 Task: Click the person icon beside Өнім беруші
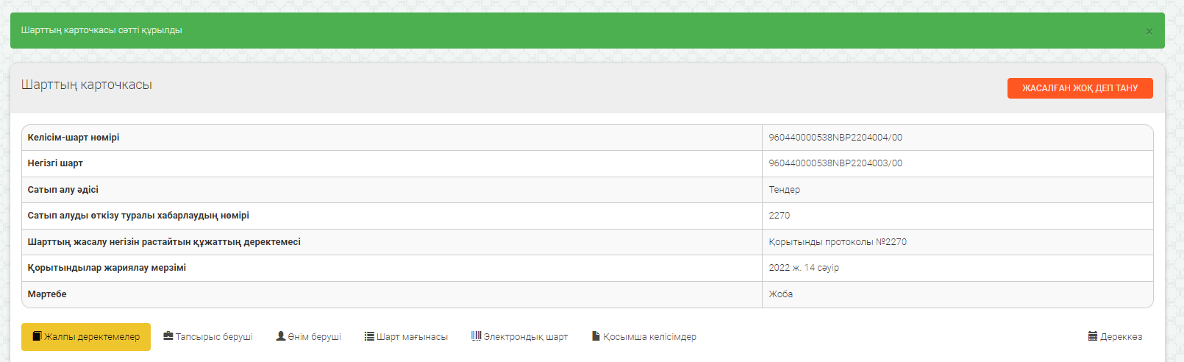tap(281, 336)
